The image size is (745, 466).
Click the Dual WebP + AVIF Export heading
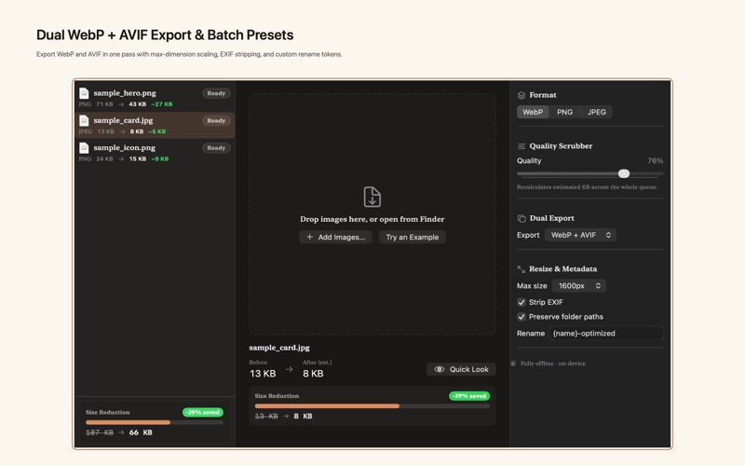click(165, 34)
